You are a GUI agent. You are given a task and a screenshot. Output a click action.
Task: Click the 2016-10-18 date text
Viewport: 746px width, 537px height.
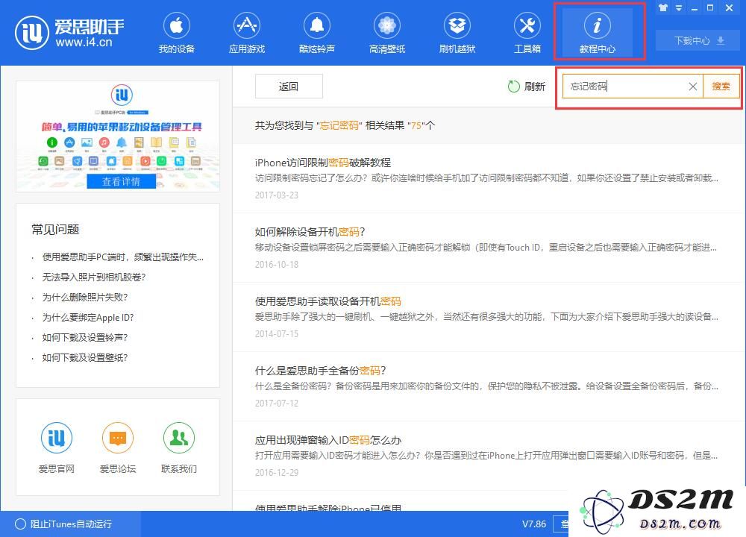(277, 265)
